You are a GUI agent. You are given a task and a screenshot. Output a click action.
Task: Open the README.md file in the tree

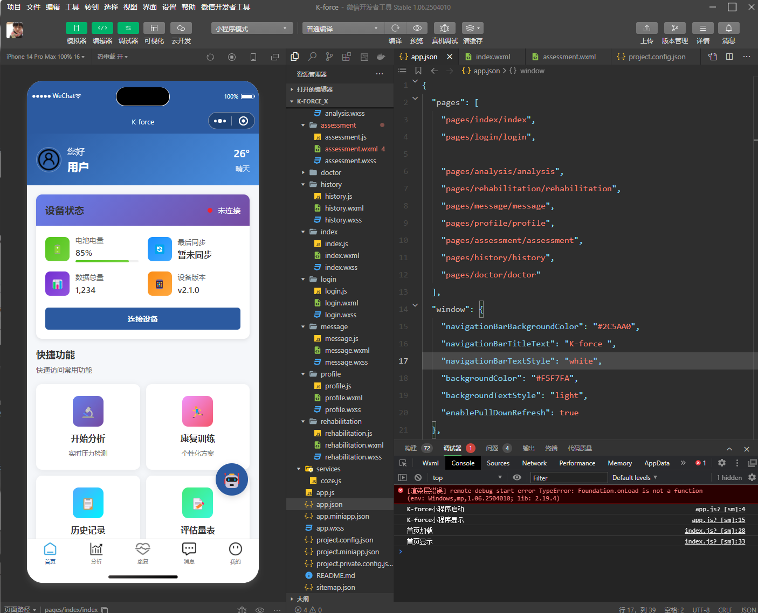(x=340, y=575)
